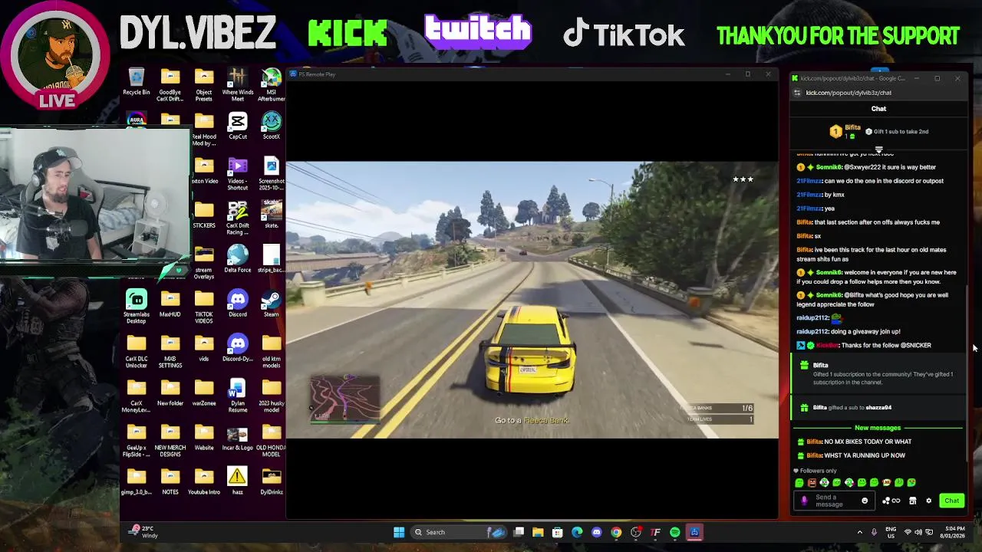
Task: Open volume control in system tray
Action: (920, 532)
